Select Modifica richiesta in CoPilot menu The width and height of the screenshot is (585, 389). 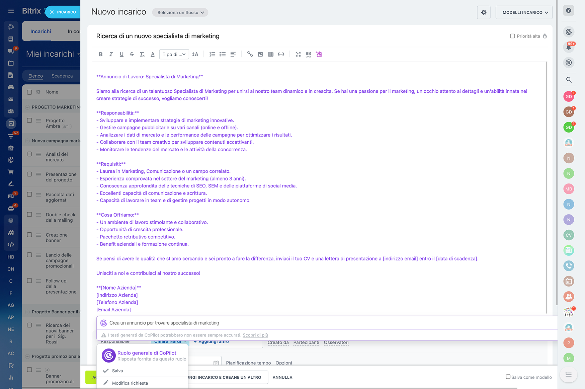point(130,383)
